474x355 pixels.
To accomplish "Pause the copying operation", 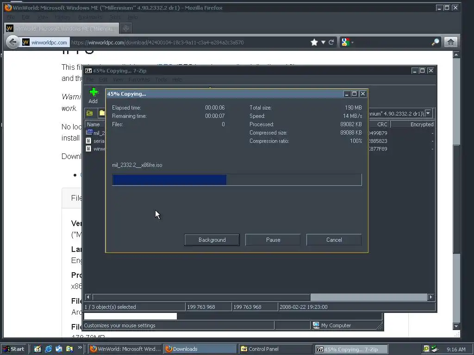I will coord(273,240).
